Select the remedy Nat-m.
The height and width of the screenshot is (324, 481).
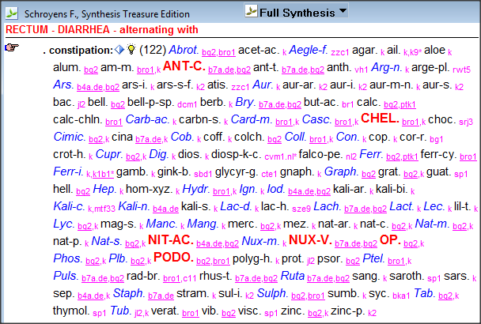432,224
